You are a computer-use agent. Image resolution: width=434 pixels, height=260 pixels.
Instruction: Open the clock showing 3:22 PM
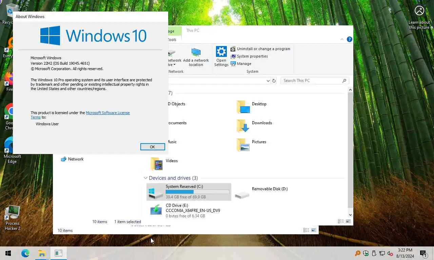[405, 253]
